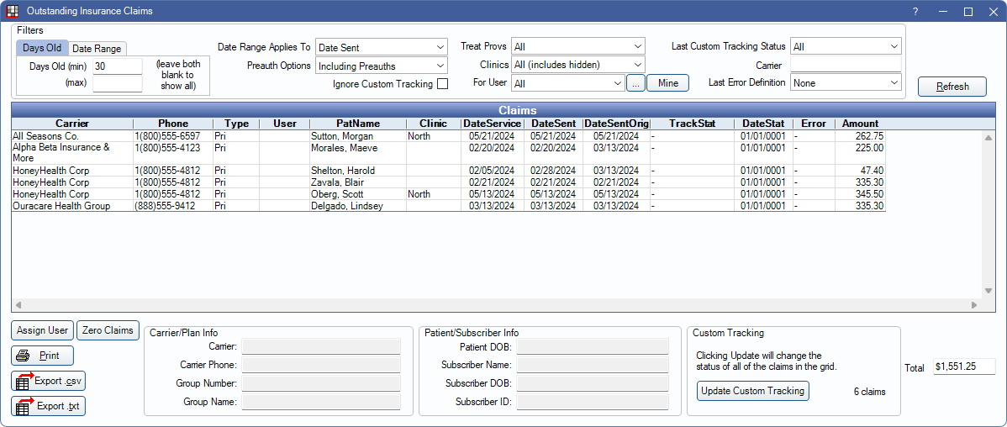The width and height of the screenshot is (1007, 427).
Task: Click Export .txt button
Action: 49,406
